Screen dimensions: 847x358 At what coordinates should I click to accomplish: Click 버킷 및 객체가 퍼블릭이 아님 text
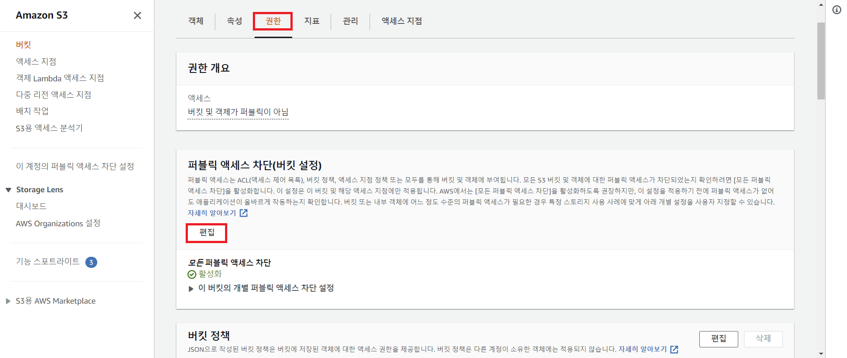click(238, 112)
